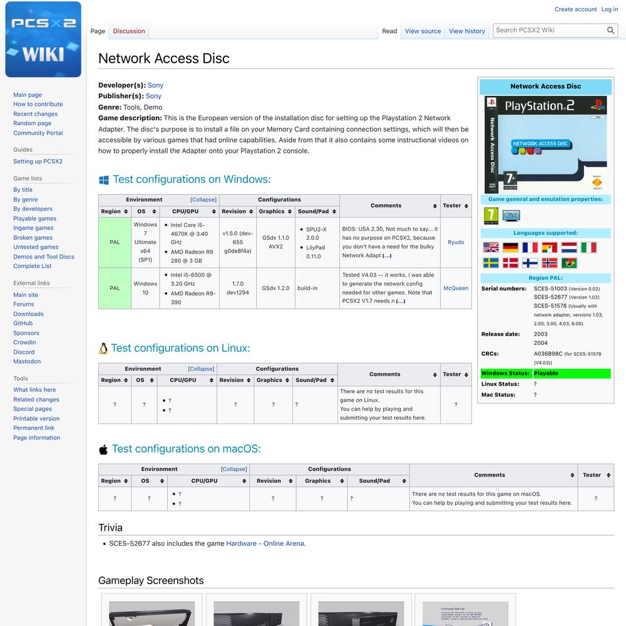The image size is (626, 626).
Task: Collapse Environment columns in macOS table
Action: pos(234,469)
